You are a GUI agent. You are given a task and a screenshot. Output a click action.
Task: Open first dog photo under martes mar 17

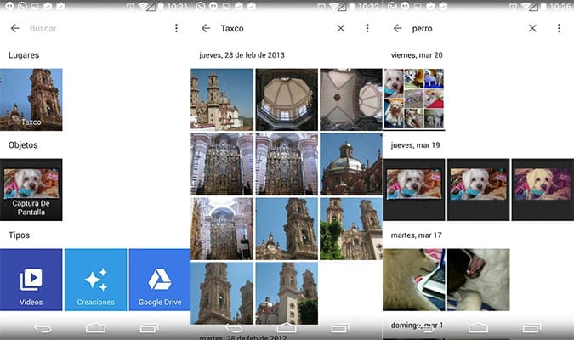pyautogui.click(x=414, y=280)
